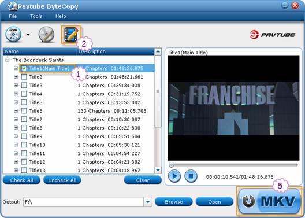Expand the Title10 tree node

16,145
